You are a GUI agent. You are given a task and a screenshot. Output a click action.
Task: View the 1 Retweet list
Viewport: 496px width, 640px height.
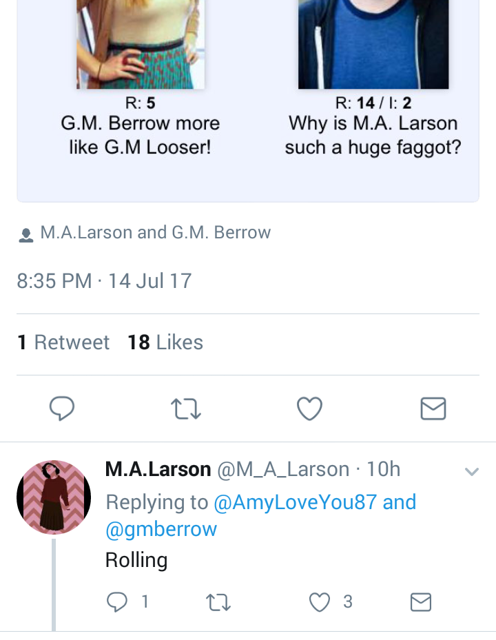click(63, 342)
